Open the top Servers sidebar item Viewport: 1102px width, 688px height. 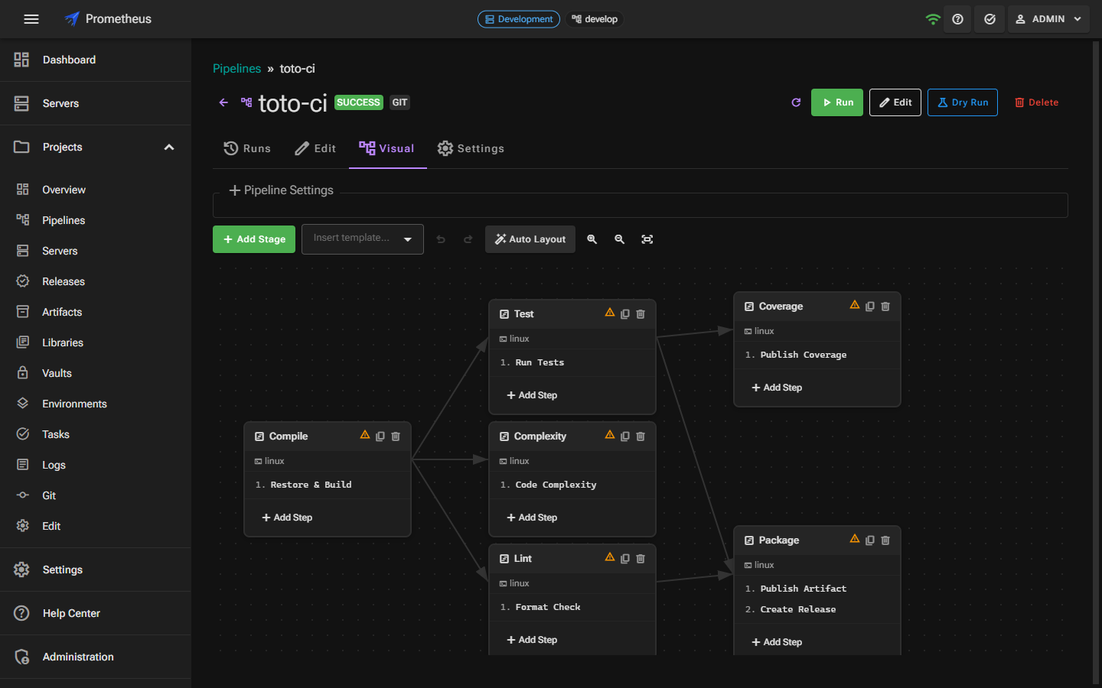(x=95, y=103)
